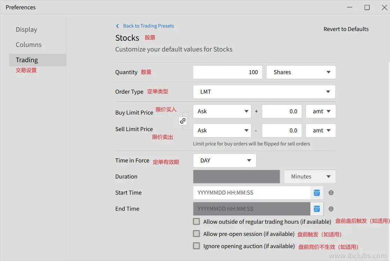390x261 pixels.
Task: Click the Quantity input field
Action: click(228, 72)
